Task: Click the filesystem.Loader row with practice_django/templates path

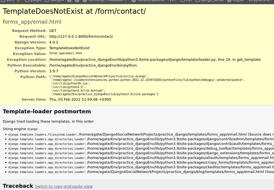Action: [141, 134]
